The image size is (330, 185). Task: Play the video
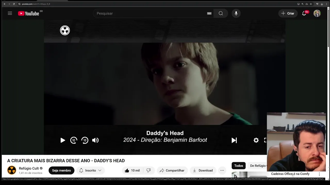click(x=63, y=140)
